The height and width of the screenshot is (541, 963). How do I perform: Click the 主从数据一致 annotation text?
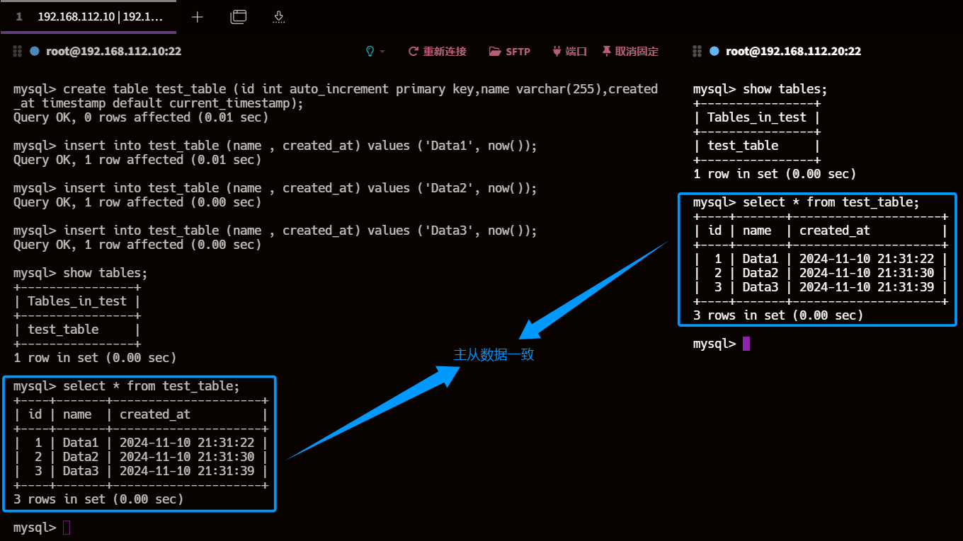494,355
